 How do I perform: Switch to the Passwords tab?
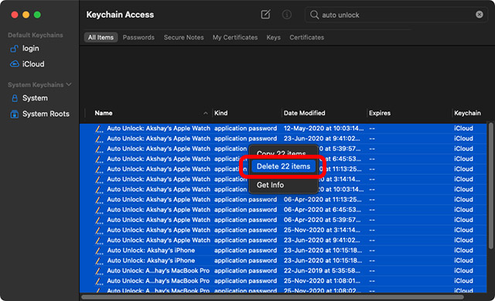(138, 37)
